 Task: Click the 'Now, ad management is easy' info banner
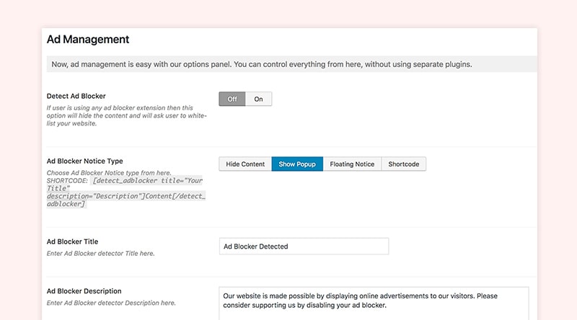(x=292, y=64)
